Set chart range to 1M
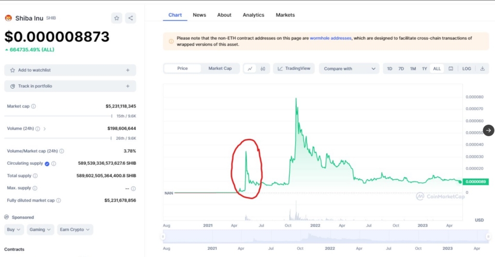The height and width of the screenshot is (257, 495). [x=413, y=68]
